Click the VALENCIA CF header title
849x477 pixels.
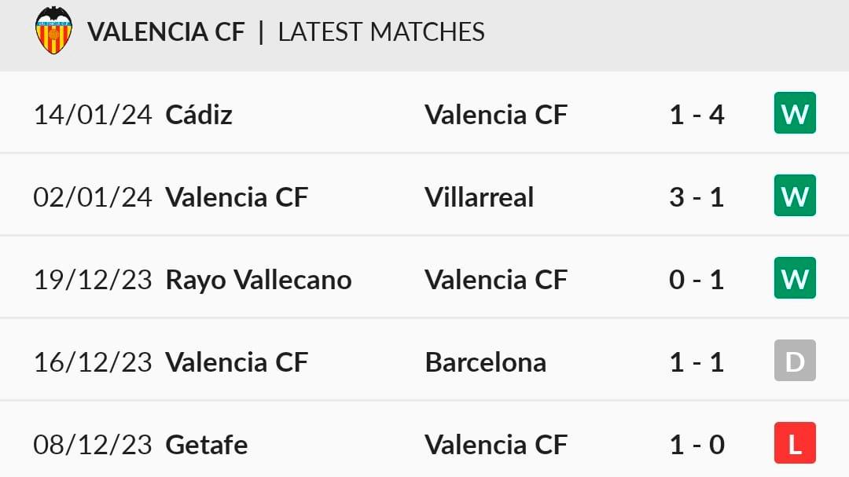[166, 31]
